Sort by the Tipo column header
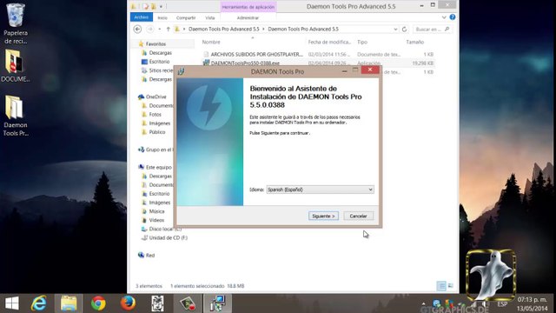Screen dimensions: 556x313 pyautogui.click(x=362, y=42)
